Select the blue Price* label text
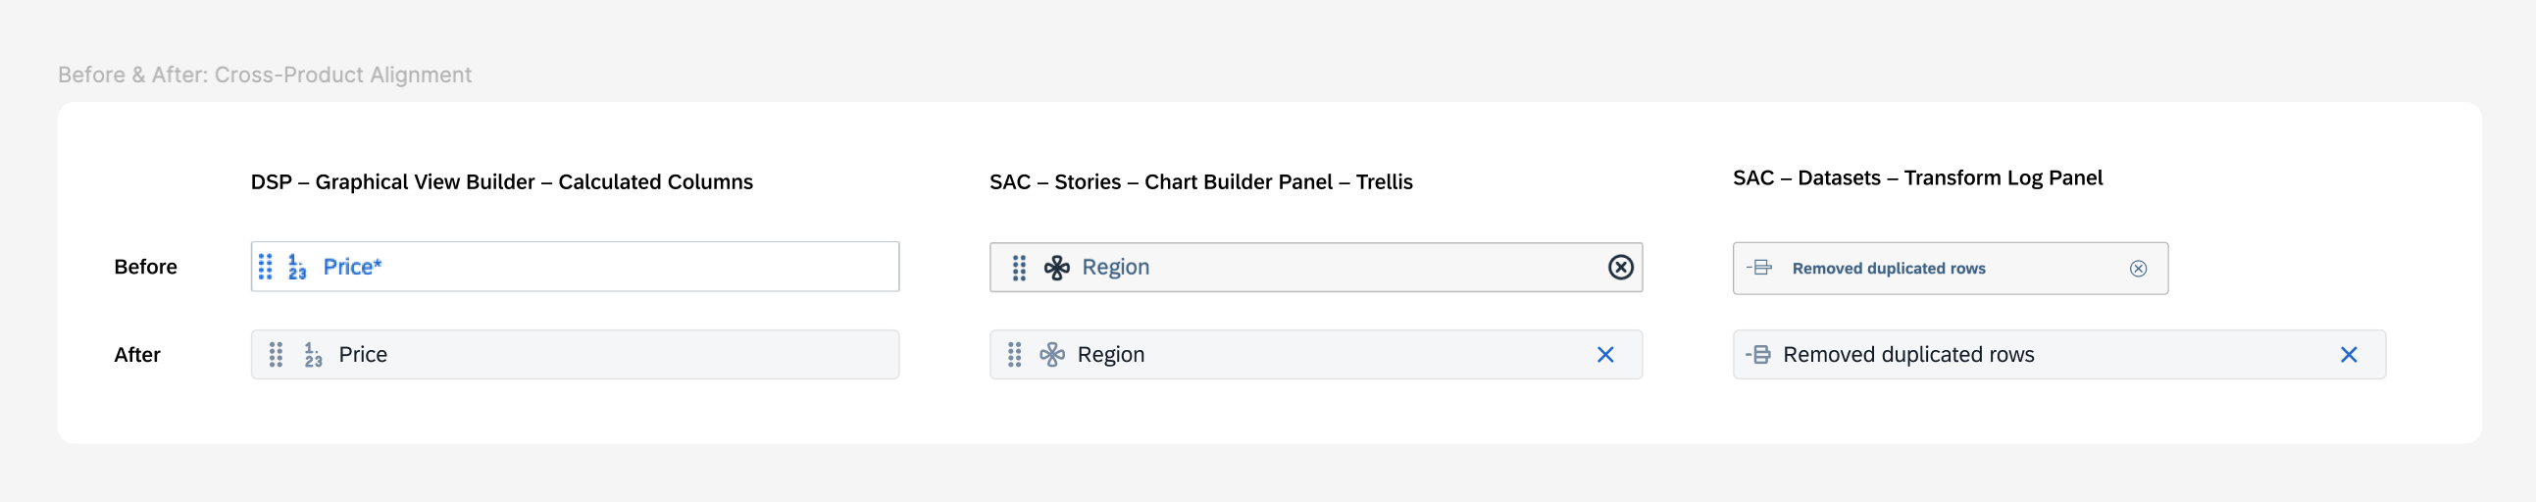Viewport: 2536px width, 502px height. (351, 267)
